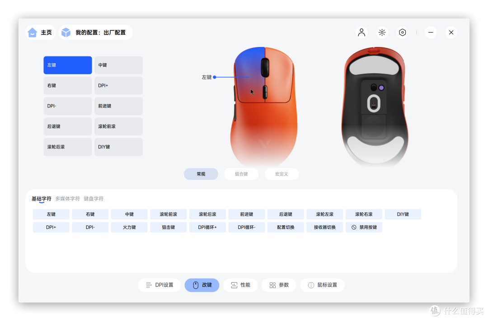Screen dimensions: 488x321
Task: Select the 右键 button slot
Action: 67,85
